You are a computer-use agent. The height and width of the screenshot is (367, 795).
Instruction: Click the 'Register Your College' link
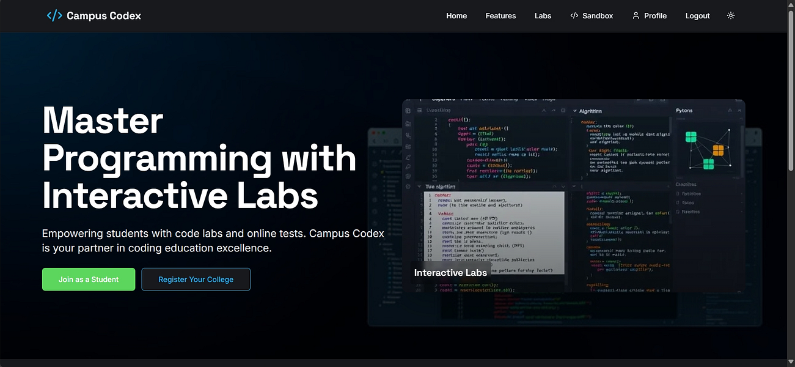[x=196, y=279]
